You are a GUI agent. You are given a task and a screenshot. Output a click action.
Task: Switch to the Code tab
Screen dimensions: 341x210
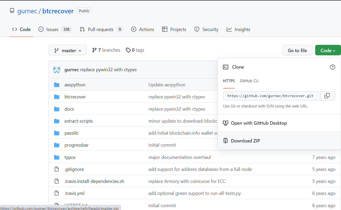tap(21, 29)
